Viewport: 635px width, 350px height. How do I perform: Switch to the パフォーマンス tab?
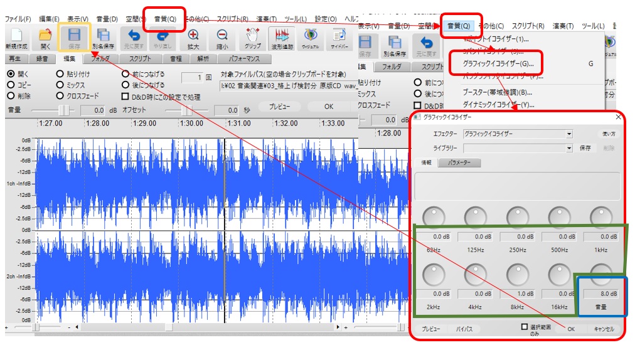click(244, 59)
